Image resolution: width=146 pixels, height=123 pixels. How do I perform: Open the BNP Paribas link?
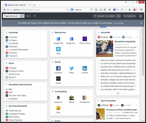(14, 117)
